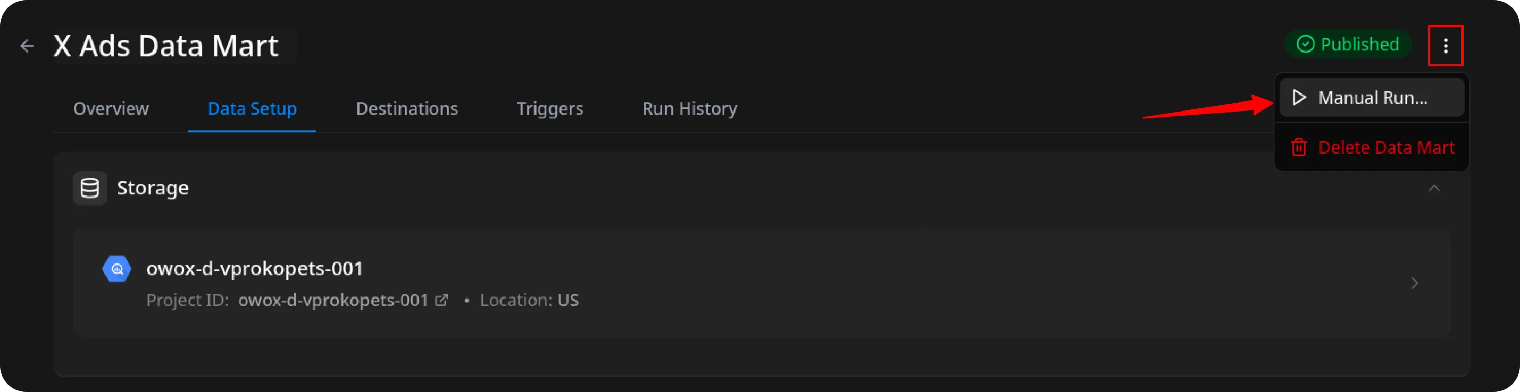Viewport: 1520px width, 392px height.
Task: Click the Storage database icon
Action: click(x=90, y=188)
